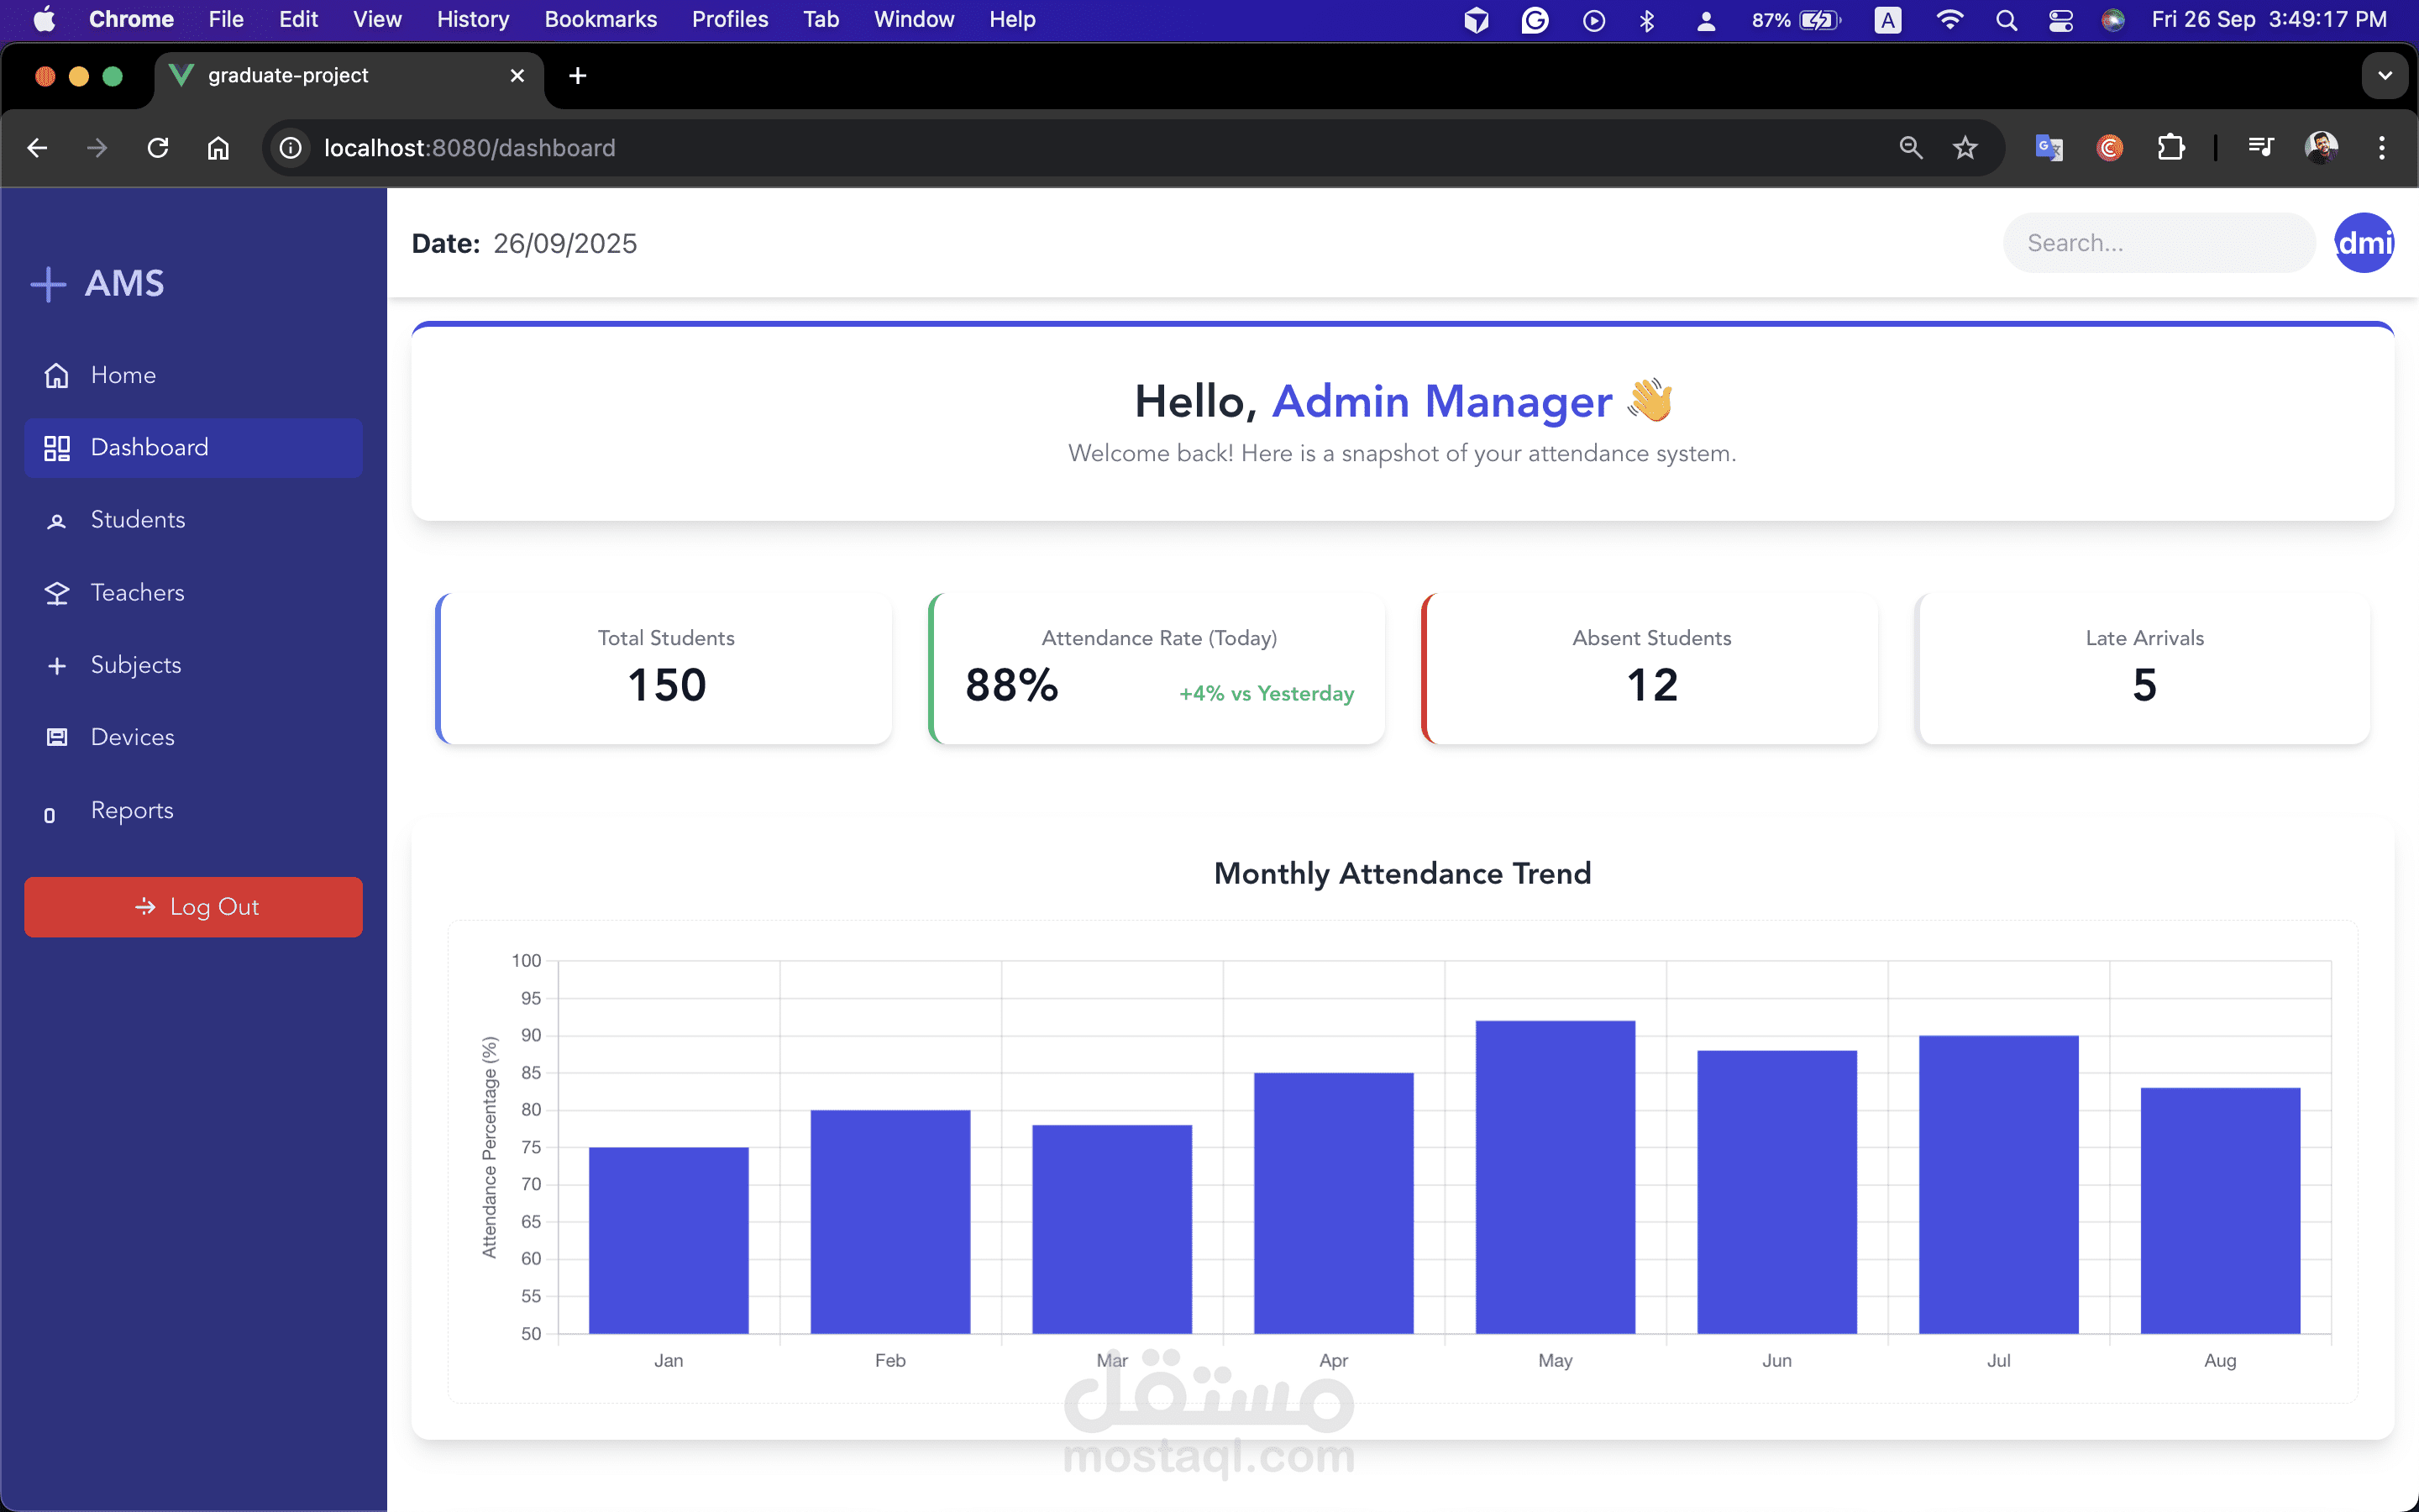The width and height of the screenshot is (2419, 1512).
Task: Click the AMS logo plus icon
Action: click(48, 284)
